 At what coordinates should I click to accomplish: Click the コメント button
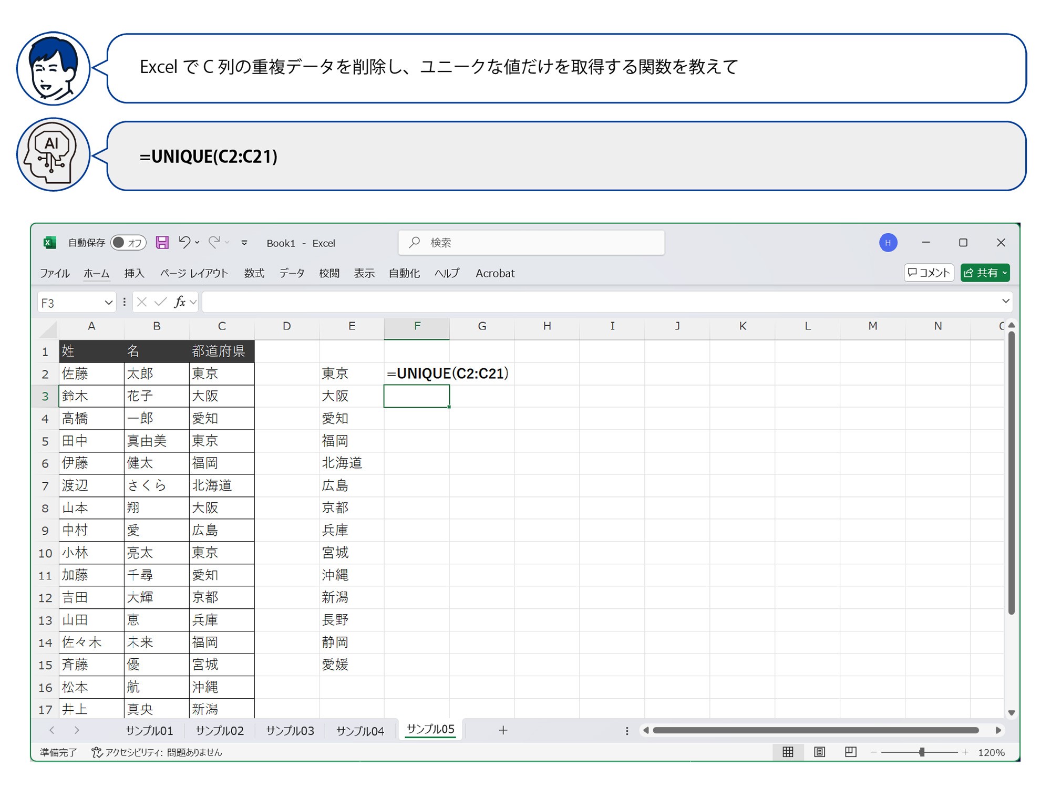(929, 273)
